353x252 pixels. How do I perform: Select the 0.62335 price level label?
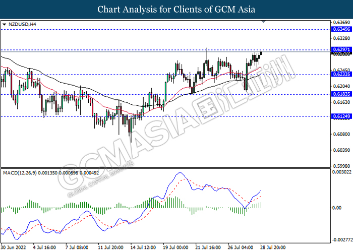[x=341, y=74]
